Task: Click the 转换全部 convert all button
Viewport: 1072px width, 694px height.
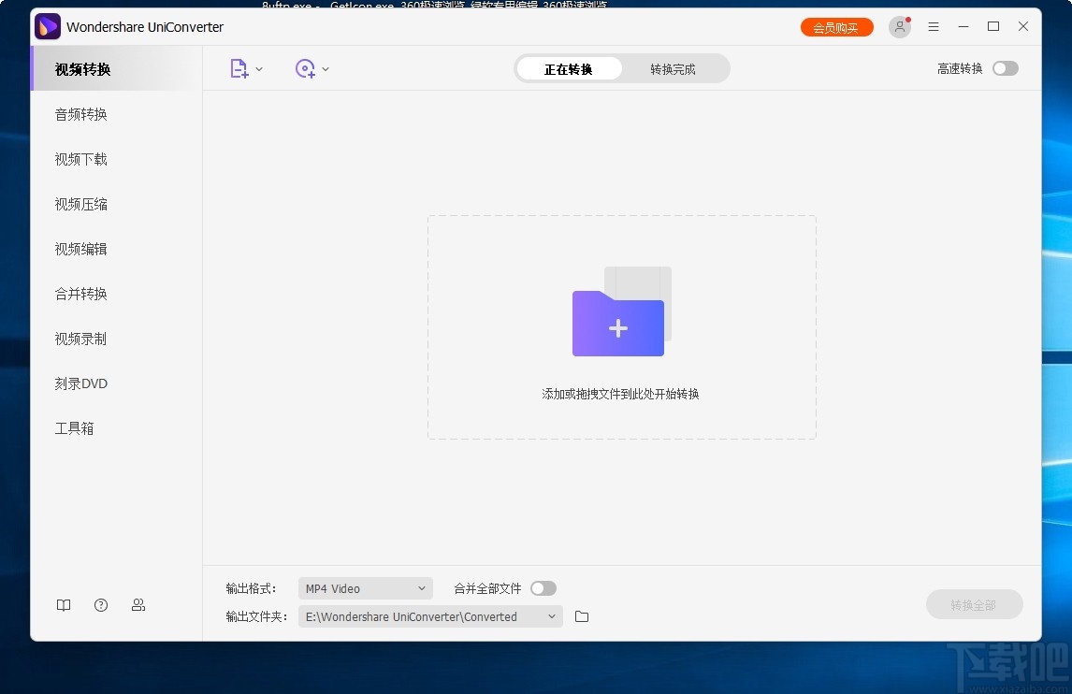Action: [975, 604]
